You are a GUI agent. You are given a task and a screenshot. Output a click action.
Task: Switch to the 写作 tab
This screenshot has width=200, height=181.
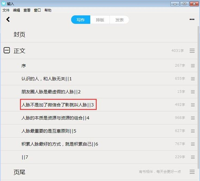(x=81, y=20)
